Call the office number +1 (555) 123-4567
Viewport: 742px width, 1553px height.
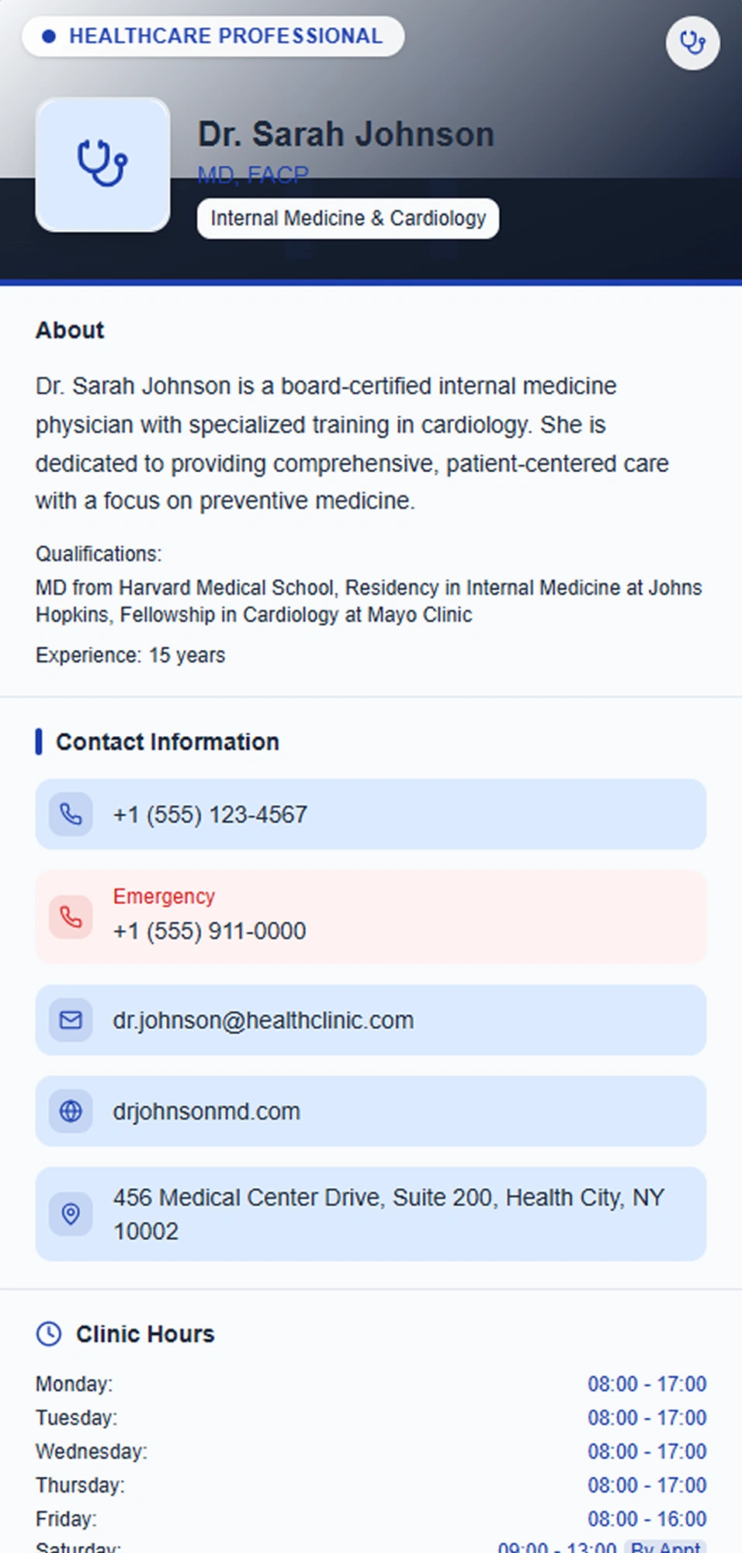tap(210, 815)
